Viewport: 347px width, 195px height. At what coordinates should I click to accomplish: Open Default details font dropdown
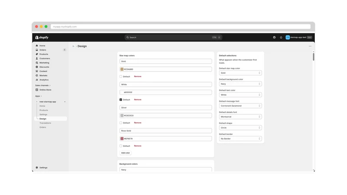(x=240, y=117)
